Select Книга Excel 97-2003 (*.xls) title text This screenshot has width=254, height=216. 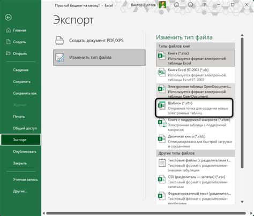tap(188, 70)
